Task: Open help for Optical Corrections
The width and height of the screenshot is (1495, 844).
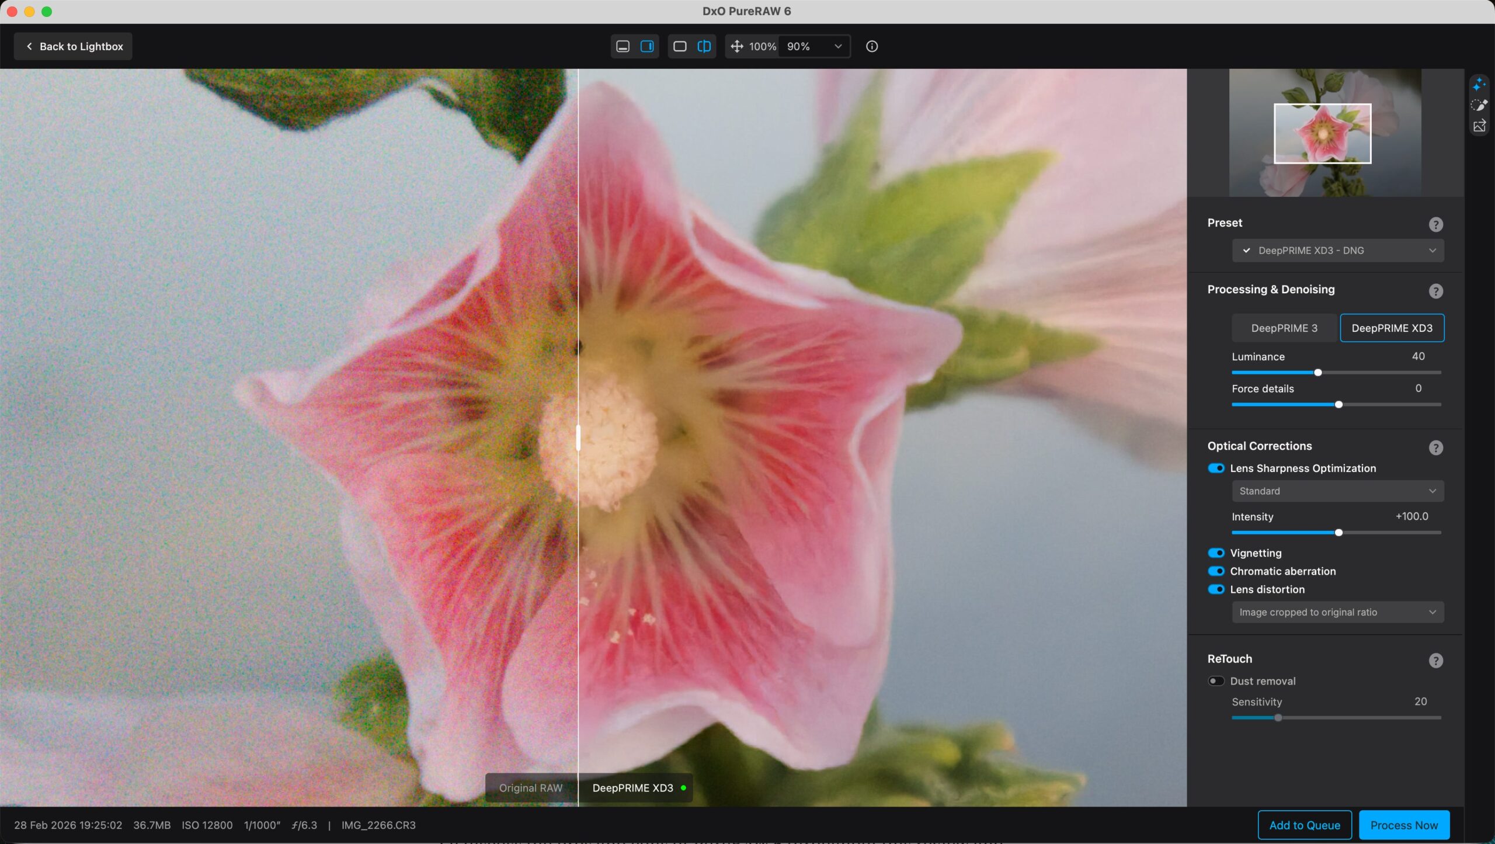Action: click(1436, 447)
